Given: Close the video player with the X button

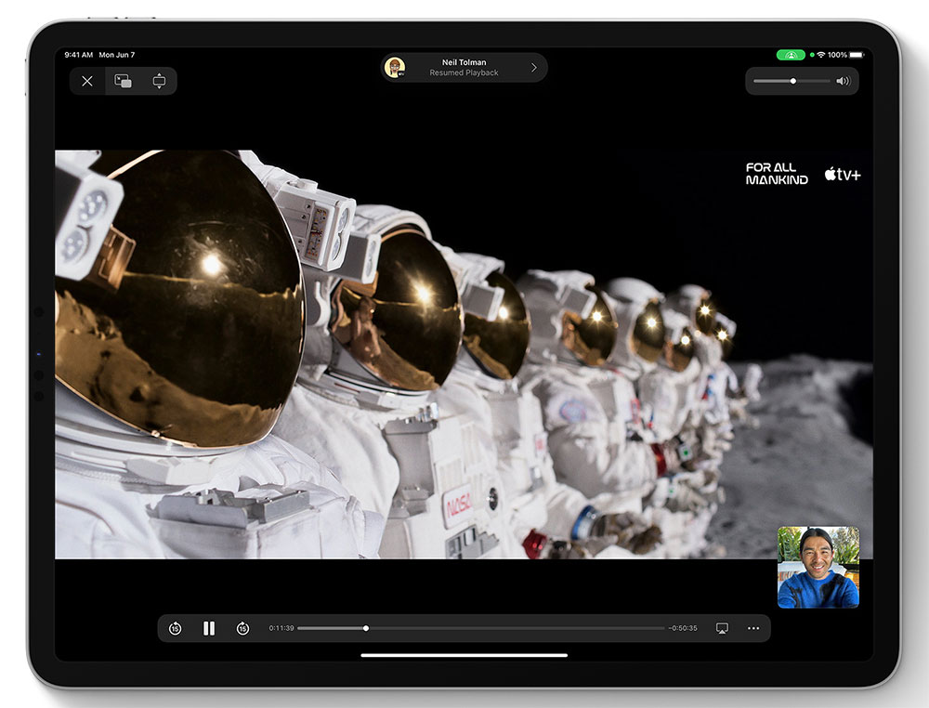Looking at the screenshot, I should (87, 81).
